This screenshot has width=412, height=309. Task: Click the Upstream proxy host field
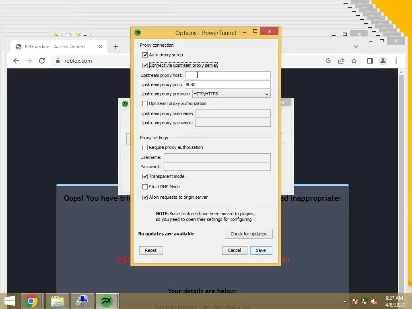(228, 75)
